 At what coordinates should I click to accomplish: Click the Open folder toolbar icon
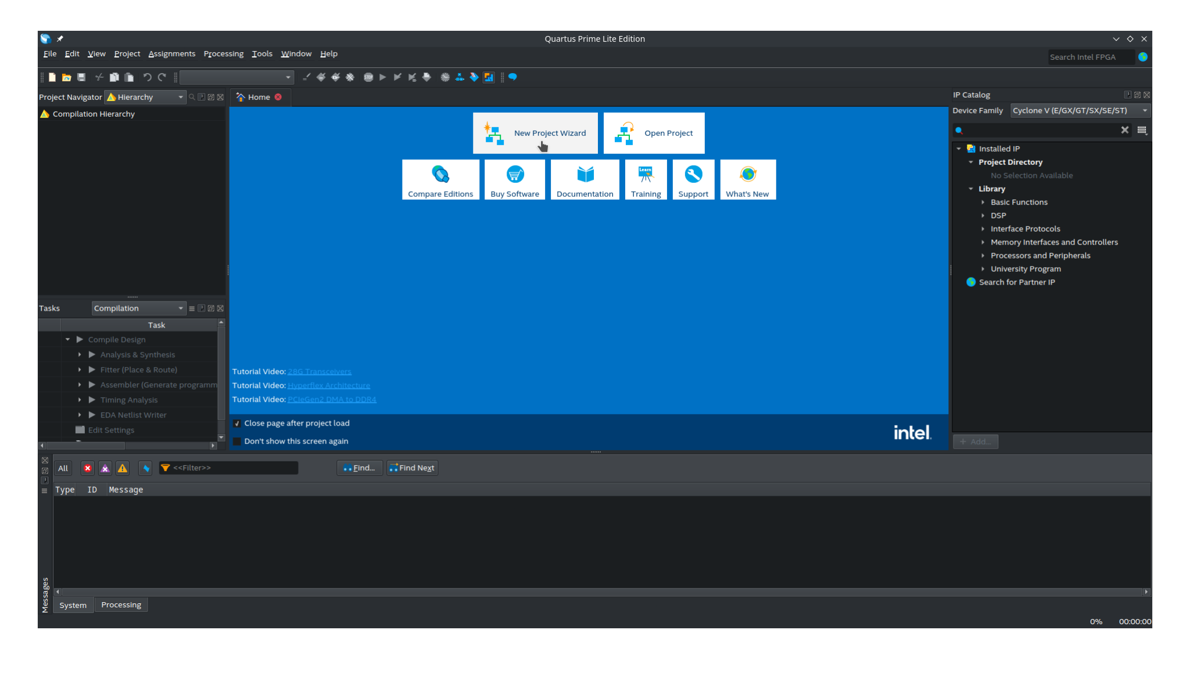(x=67, y=77)
